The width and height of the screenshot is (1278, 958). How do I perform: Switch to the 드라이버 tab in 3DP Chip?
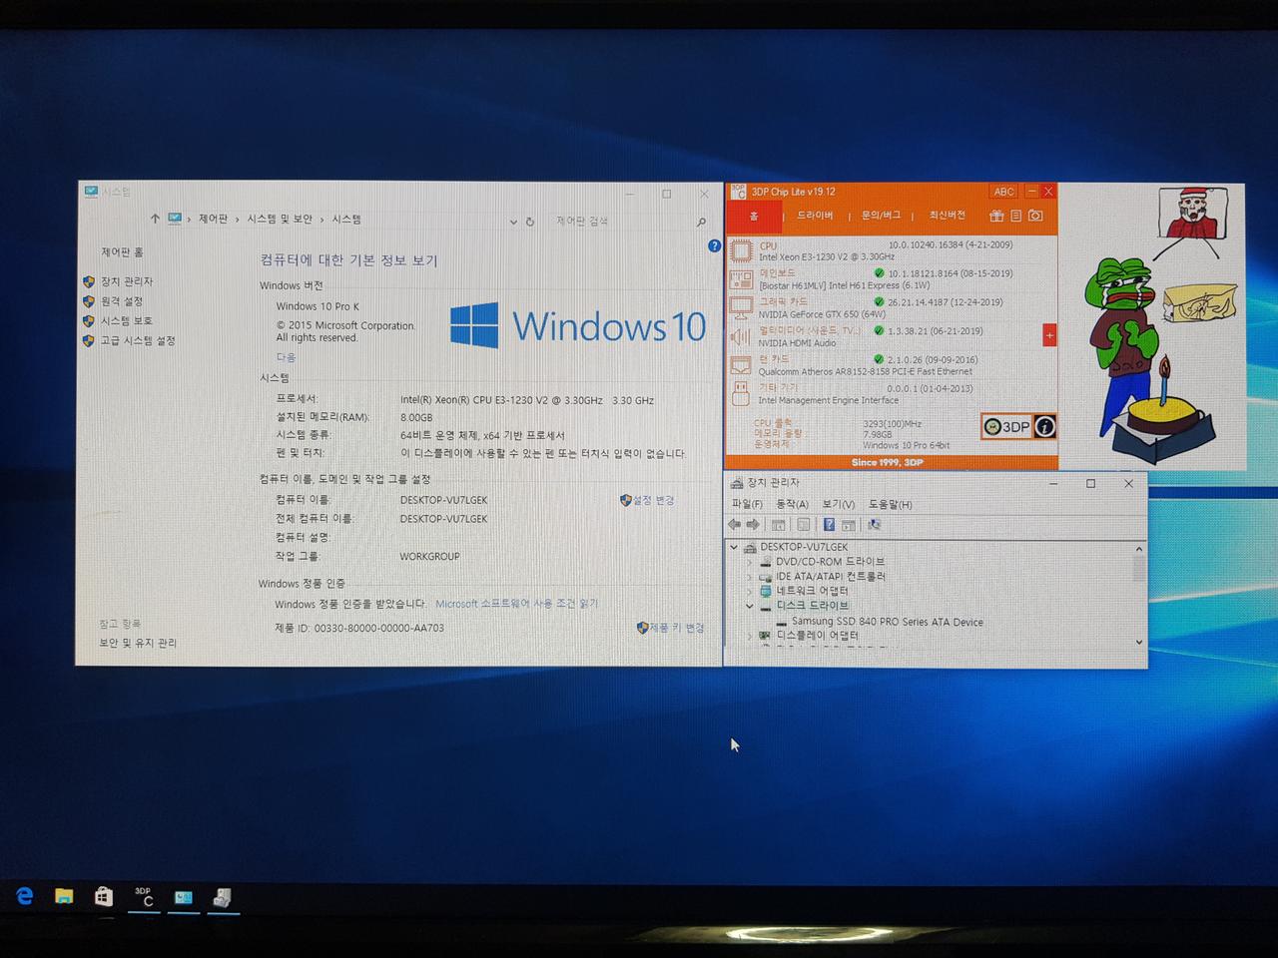click(x=816, y=216)
